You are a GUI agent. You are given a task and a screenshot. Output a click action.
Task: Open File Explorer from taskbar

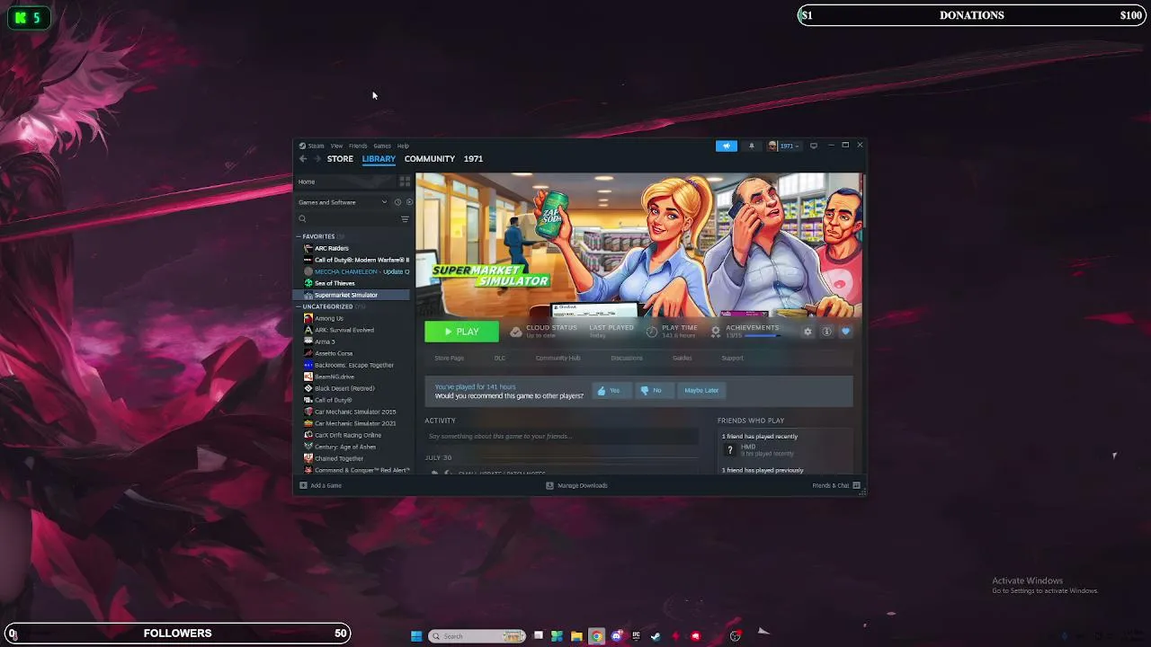[x=576, y=636]
